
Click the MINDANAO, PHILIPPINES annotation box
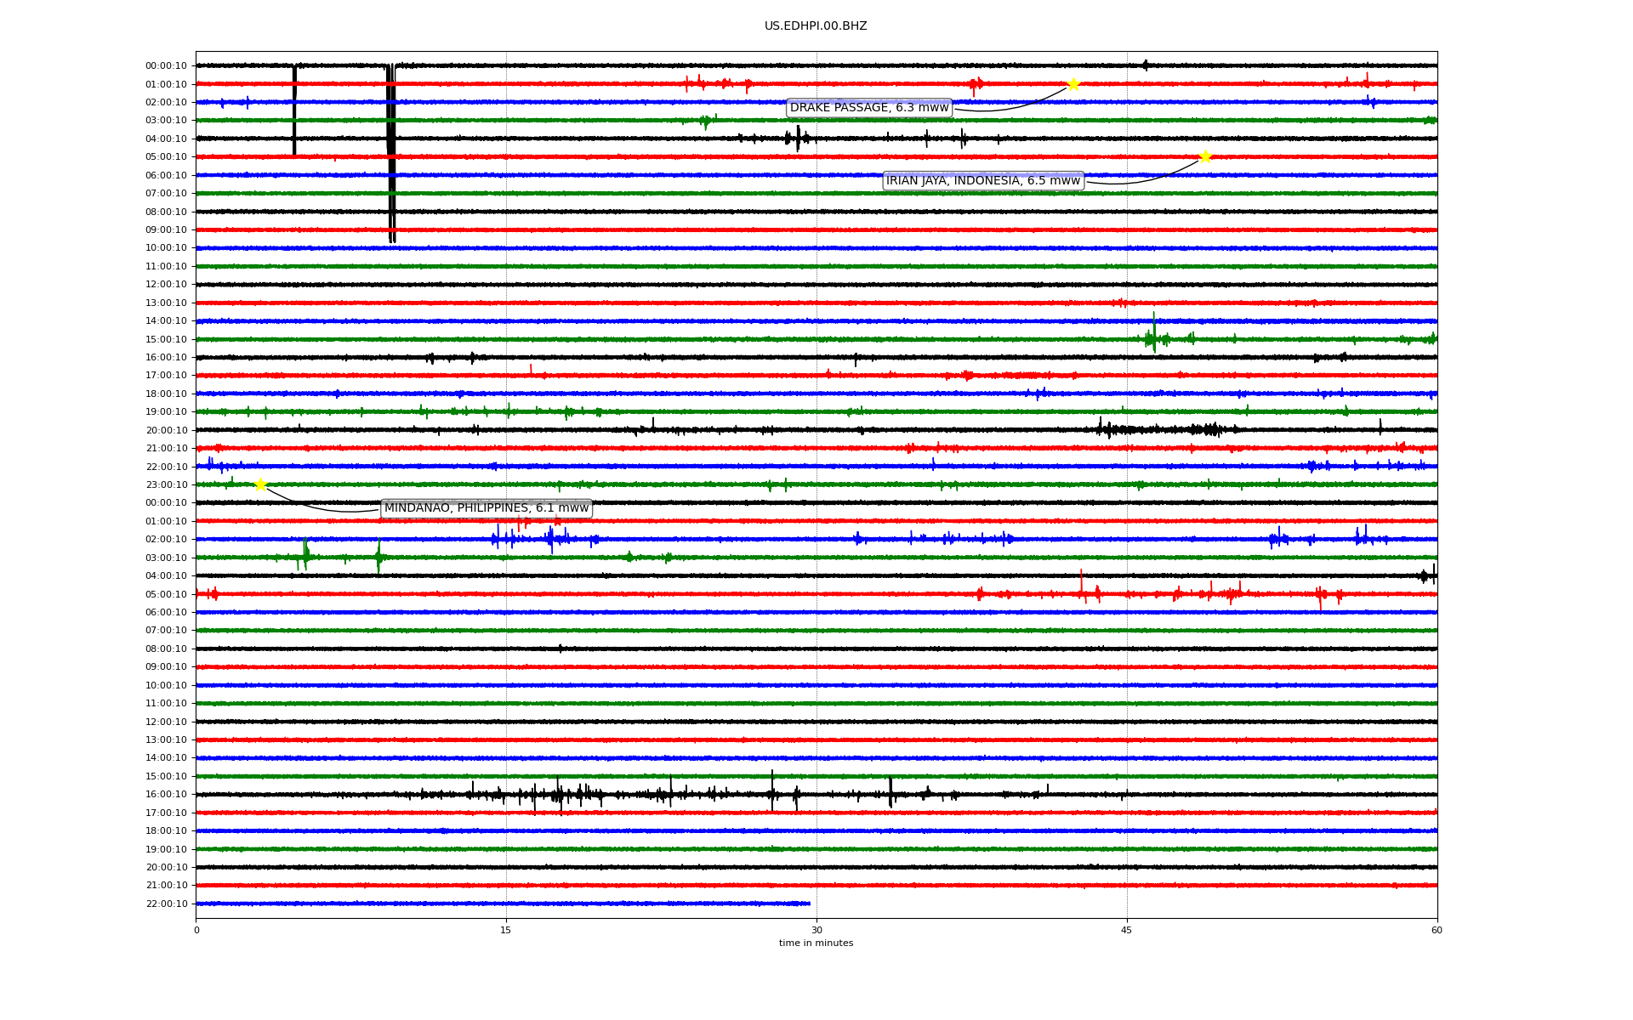point(486,508)
